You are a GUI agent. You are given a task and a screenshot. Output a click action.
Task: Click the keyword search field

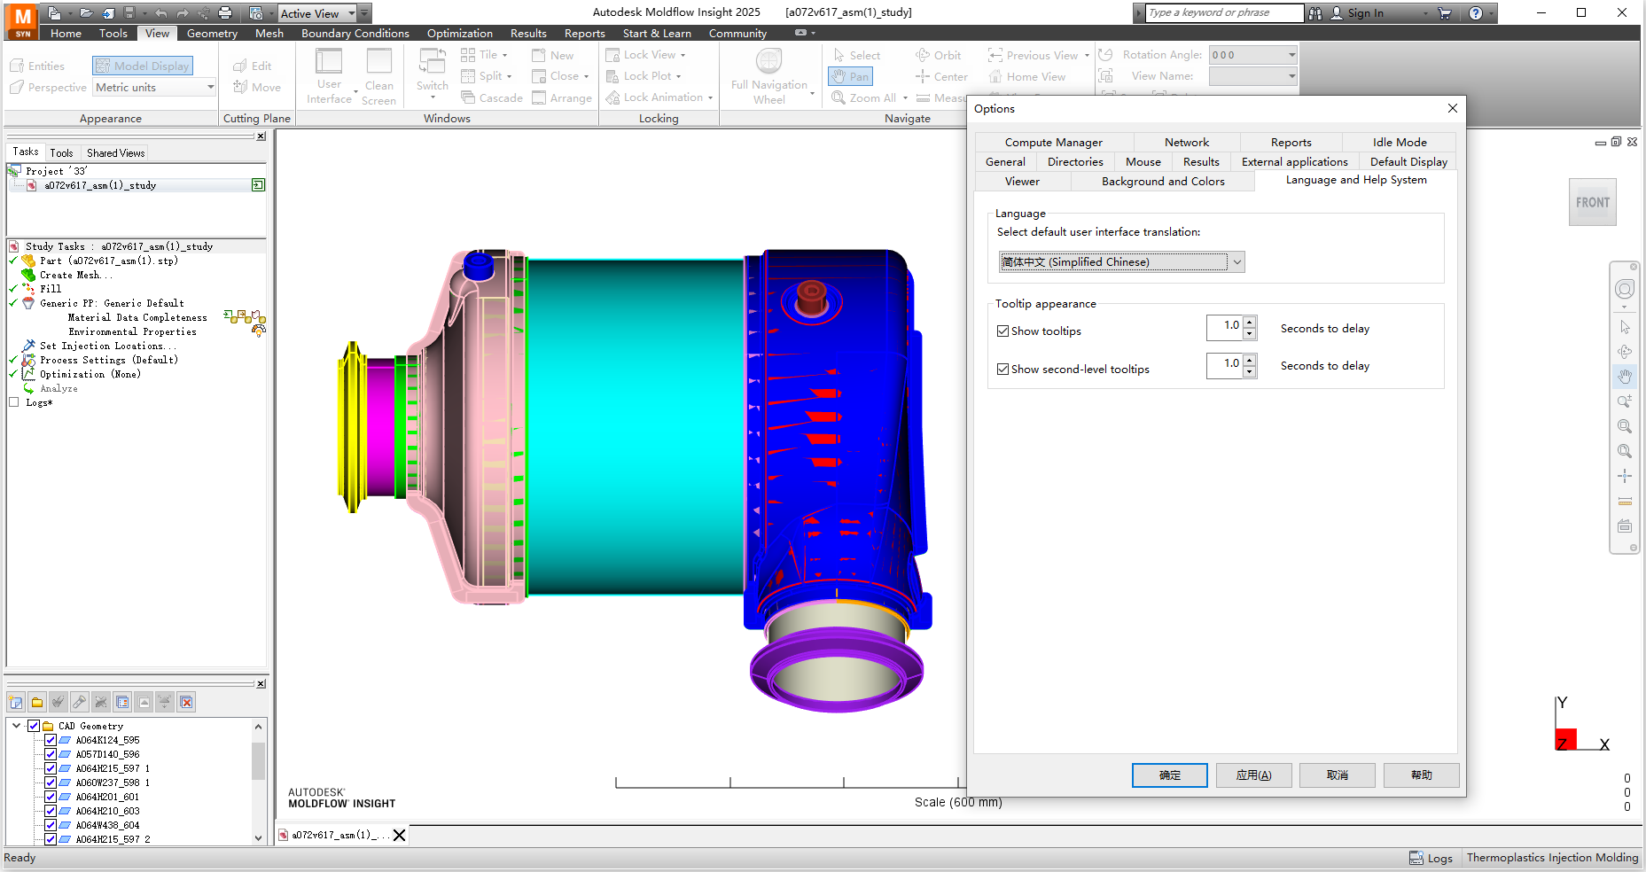point(1223,12)
